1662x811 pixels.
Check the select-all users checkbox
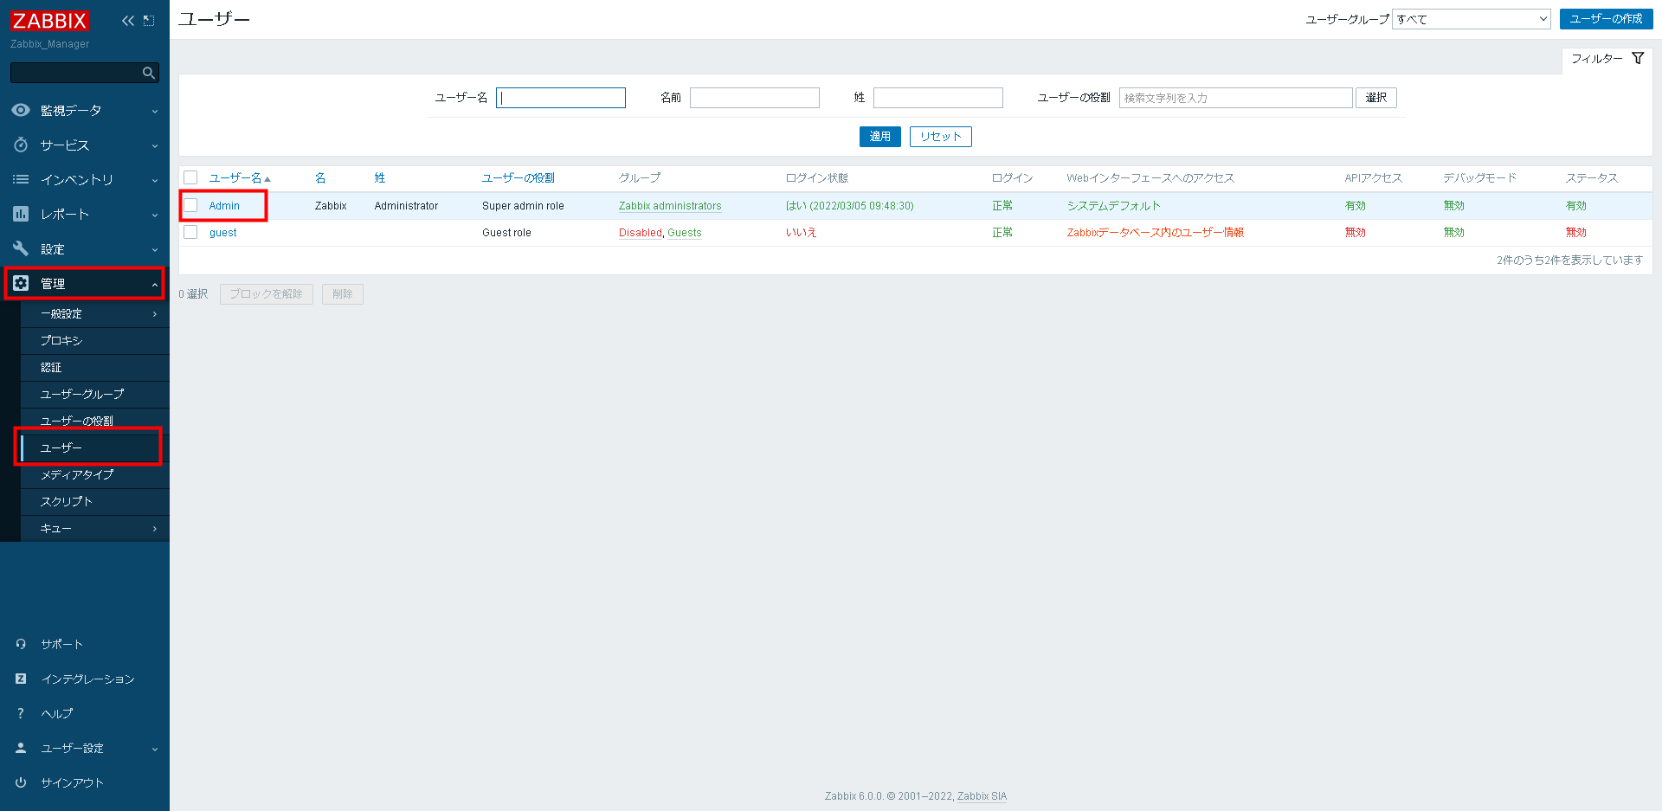pos(191,177)
